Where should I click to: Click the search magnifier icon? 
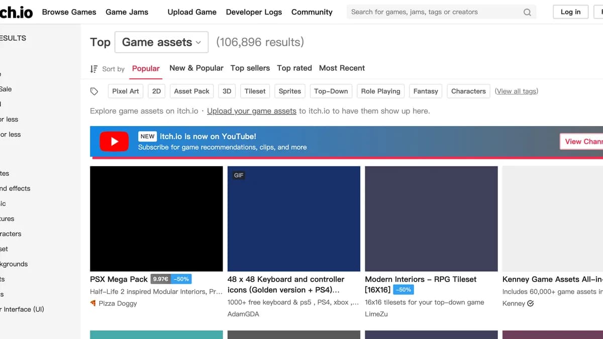click(x=527, y=12)
